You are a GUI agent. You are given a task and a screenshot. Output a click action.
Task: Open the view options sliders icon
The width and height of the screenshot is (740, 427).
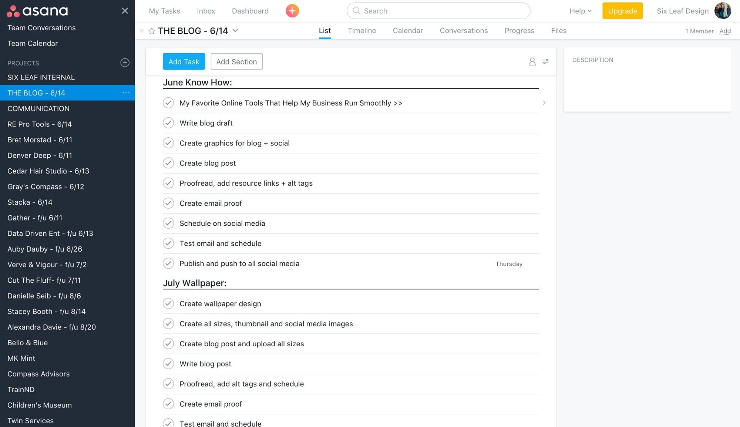pyautogui.click(x=545, y=61)
